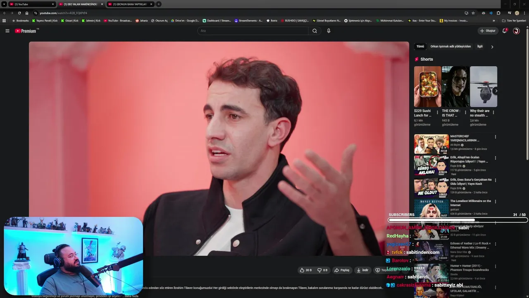Click the Paylaş share button
Viewport: 529px width, 298px height.
click(342, 270)
